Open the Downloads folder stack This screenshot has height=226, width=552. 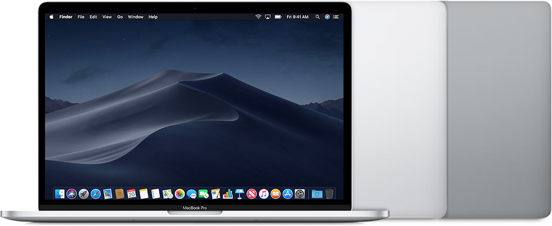316,194
